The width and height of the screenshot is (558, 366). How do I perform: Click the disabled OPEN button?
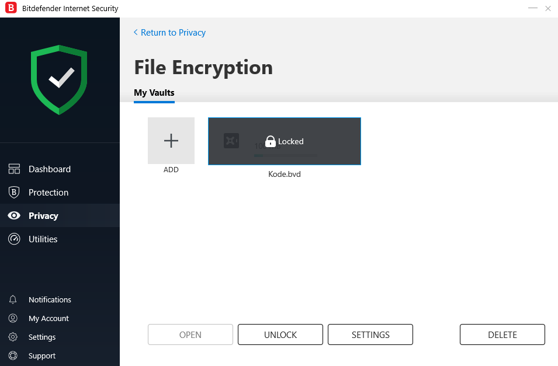pyautogui.click(x=190, y=334)
